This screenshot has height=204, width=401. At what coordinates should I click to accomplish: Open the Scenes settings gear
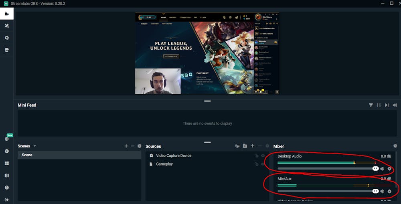(x=139, y=146)
